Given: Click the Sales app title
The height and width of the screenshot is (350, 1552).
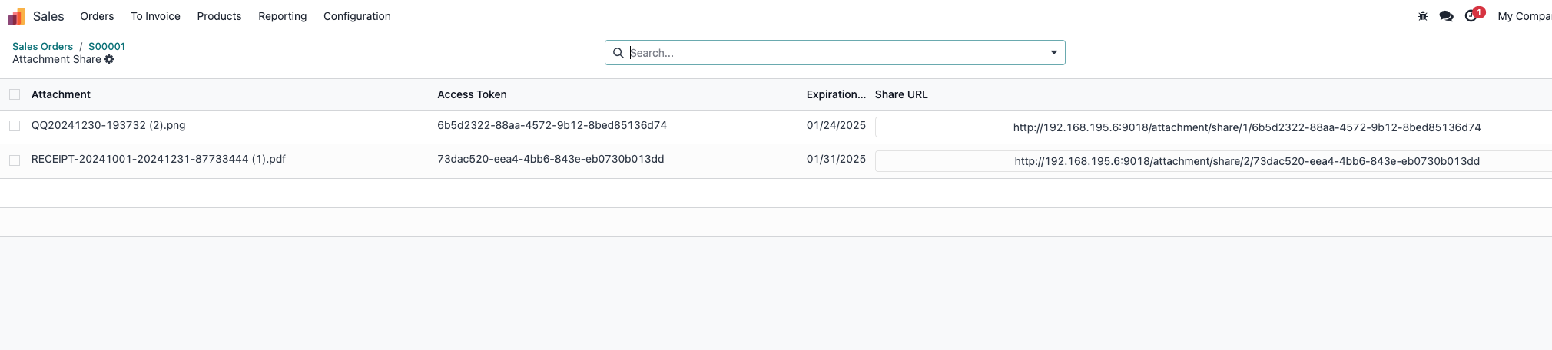Looking at the screenshot, I should click(x=48, y=16).
